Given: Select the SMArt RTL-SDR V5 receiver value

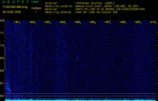Looking at the screenshot, I should [x=110, y=9].
